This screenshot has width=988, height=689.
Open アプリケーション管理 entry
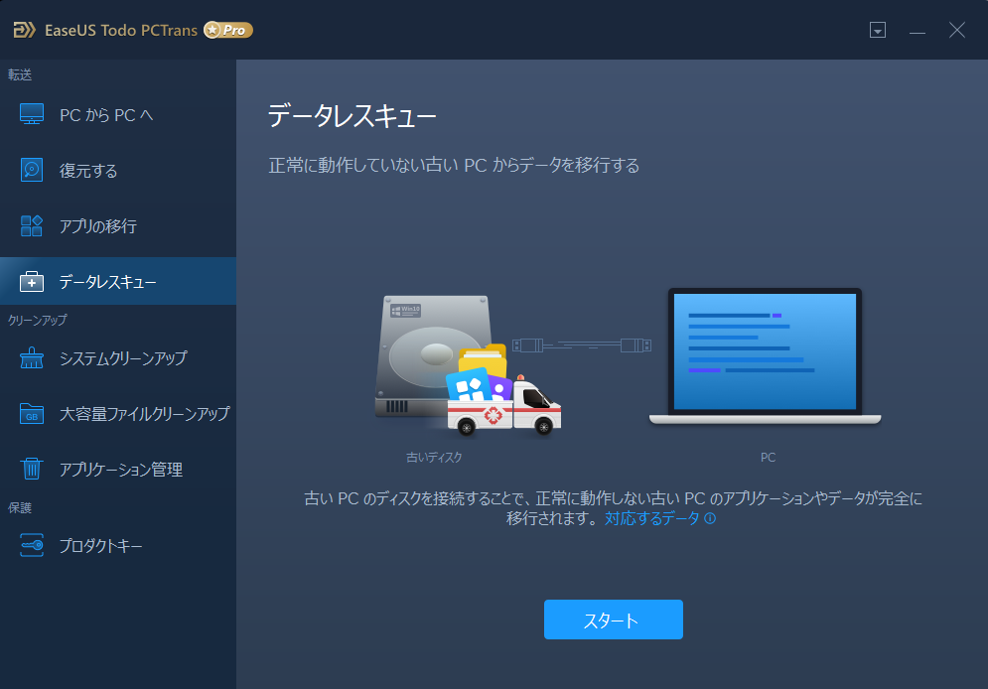[118, 470]
